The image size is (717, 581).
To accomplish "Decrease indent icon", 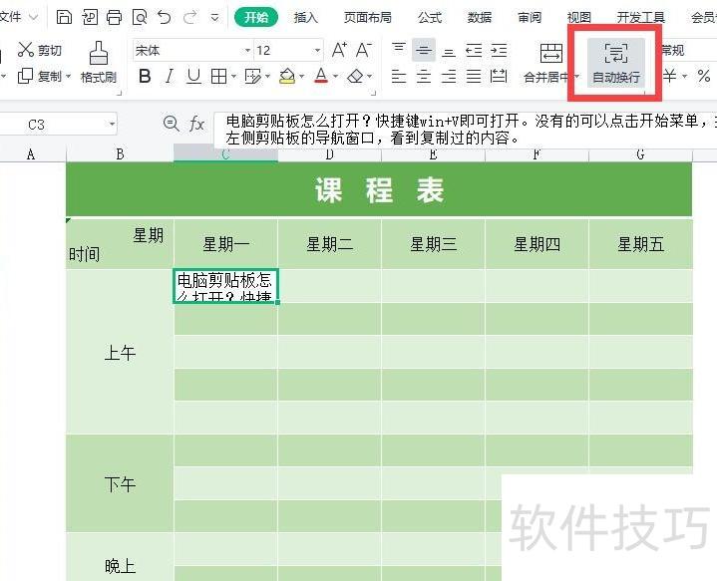I will 474,50.
